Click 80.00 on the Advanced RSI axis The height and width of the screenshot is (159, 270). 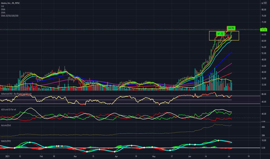pos(264,94)
